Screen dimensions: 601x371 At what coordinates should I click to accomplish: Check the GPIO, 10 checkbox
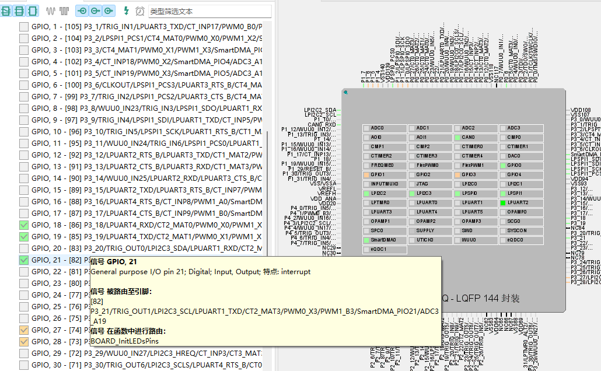pyautogui.click(x=24, y=132)
